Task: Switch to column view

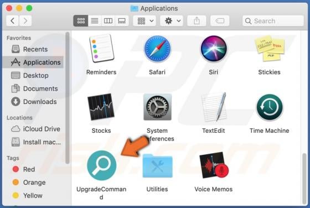Action: point(108,20)
